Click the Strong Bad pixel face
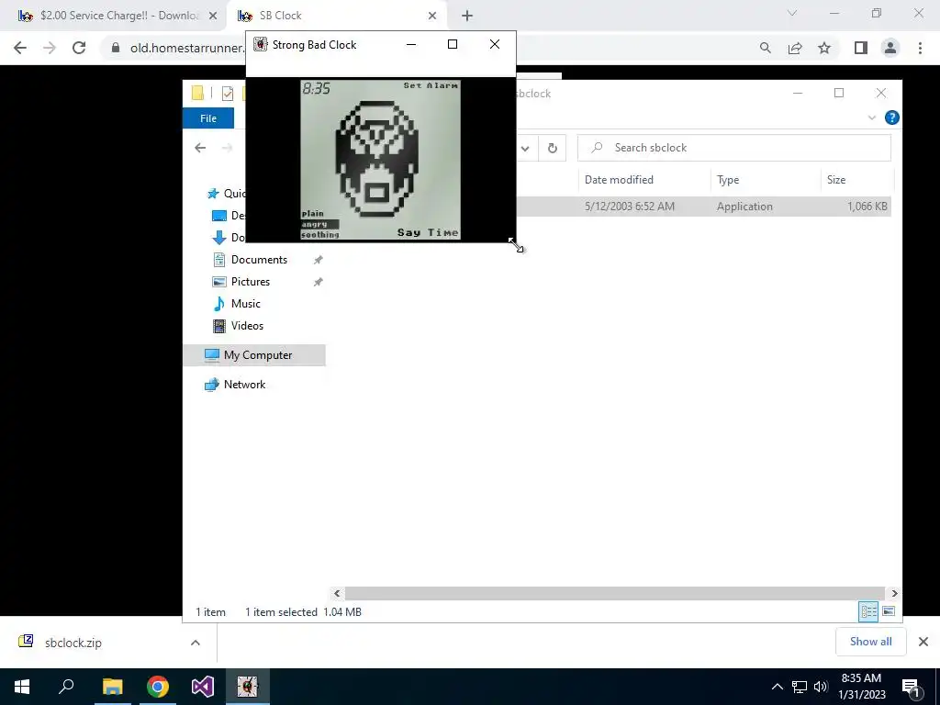The height and width of the screenshot is (705, 940). [x=376, y=158]
